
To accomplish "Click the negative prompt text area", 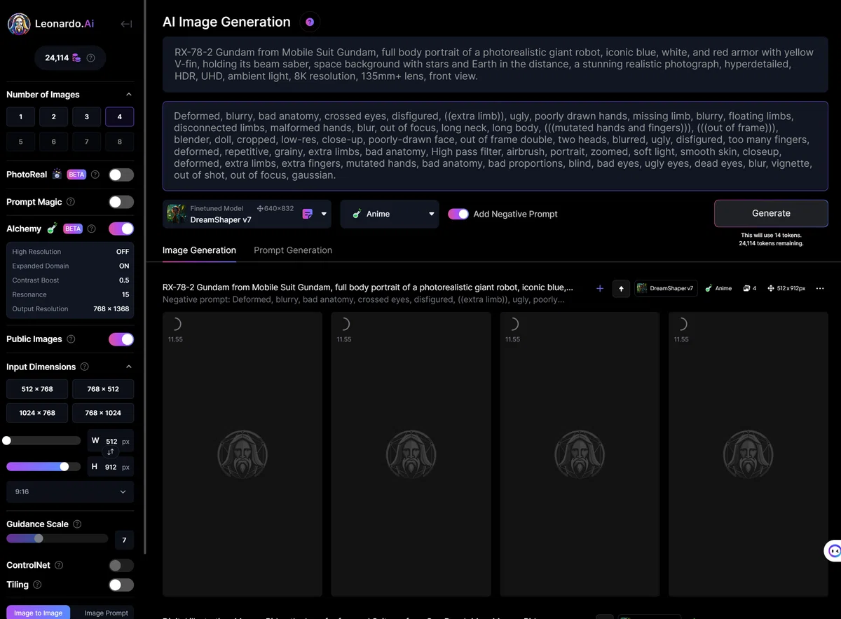I will tap(495, 146).
